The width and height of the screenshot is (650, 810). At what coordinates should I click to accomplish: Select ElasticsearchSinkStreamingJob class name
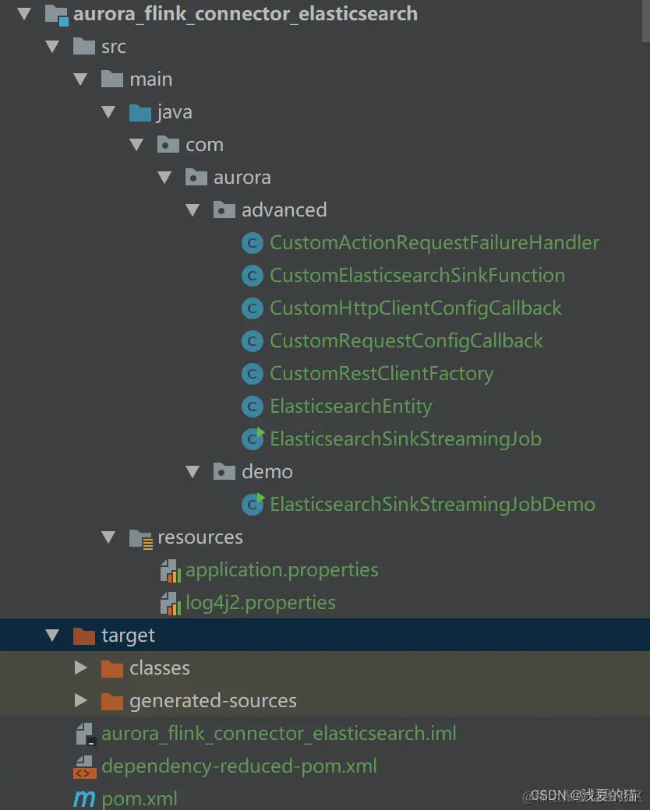(x=406, y=439)
